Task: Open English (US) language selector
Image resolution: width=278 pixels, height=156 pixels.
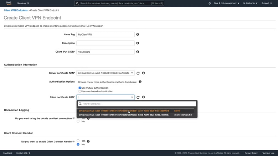Action: [23, 153]
